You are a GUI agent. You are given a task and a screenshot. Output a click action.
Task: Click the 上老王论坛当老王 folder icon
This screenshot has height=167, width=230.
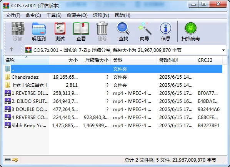pyautogui.click(x=7, y=85)
